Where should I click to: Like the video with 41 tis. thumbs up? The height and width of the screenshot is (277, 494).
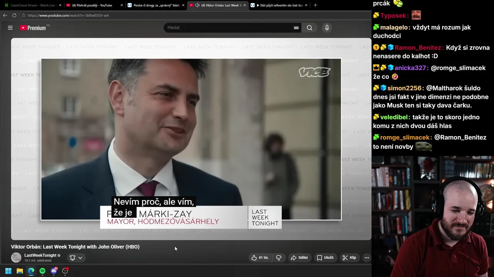[260, 258]
